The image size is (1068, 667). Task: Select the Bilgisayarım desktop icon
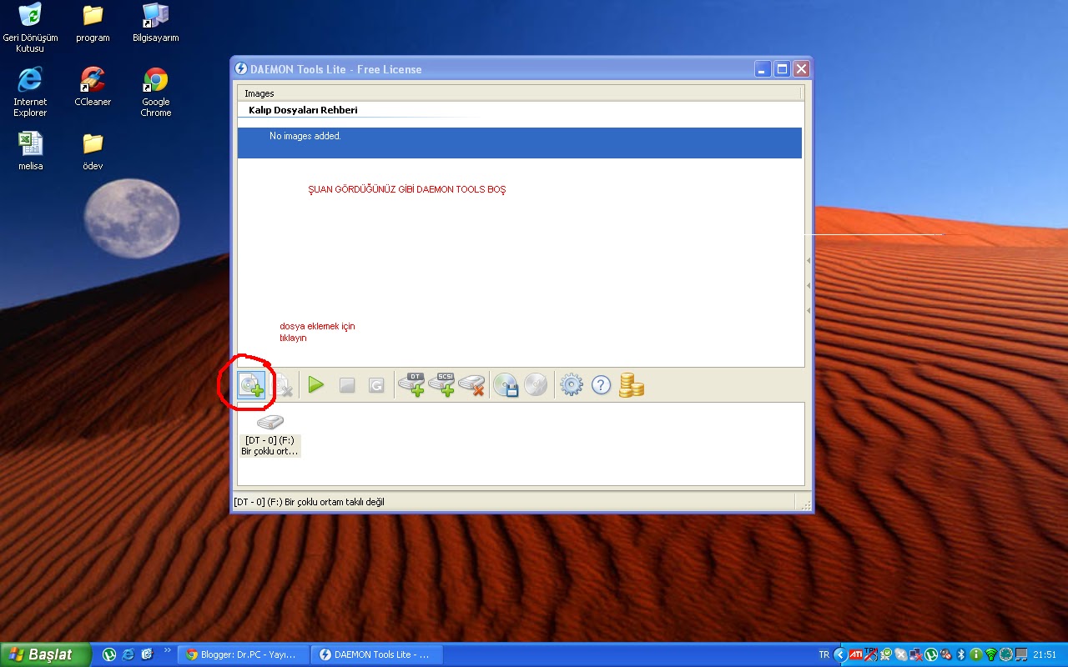point(155,23)
